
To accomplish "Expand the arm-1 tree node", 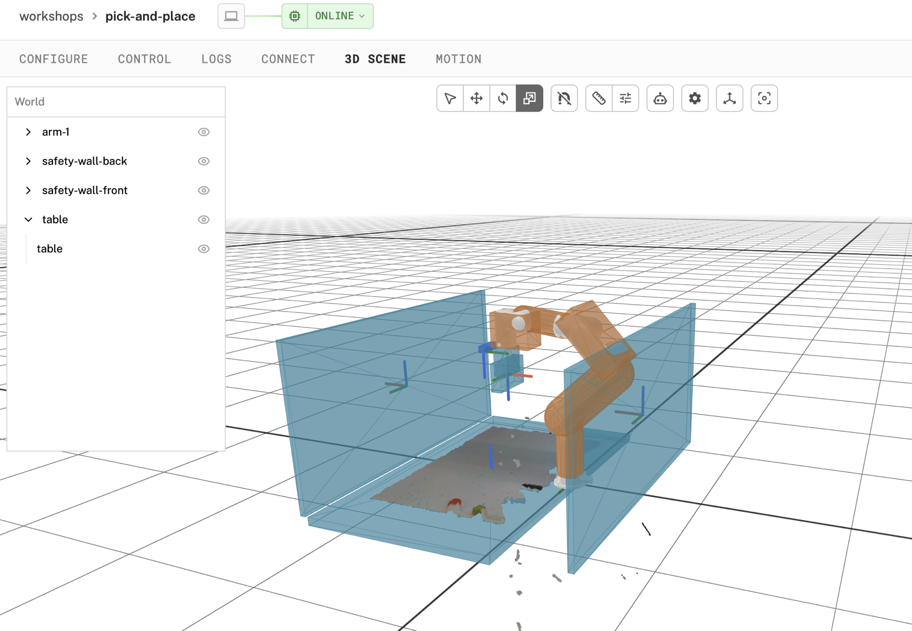I will tap(28, 132).
